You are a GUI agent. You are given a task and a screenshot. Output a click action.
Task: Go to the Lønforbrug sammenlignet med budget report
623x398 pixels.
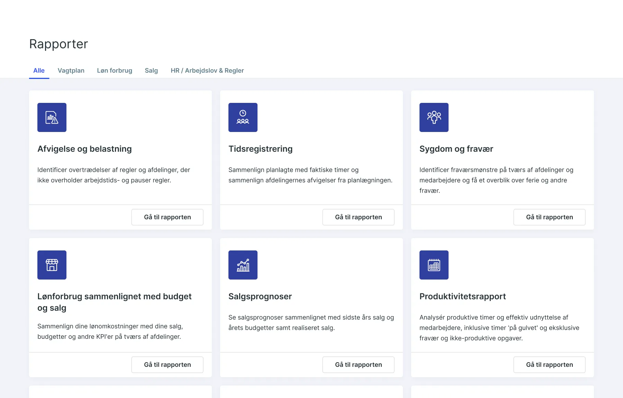click(x=168, y=365)
